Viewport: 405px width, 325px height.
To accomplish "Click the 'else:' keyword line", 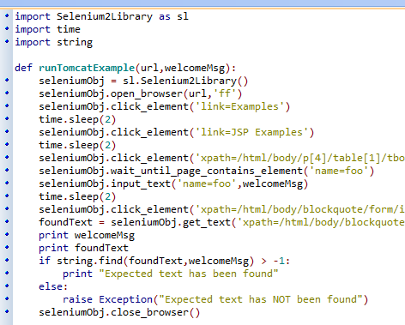I will point(53,286).
